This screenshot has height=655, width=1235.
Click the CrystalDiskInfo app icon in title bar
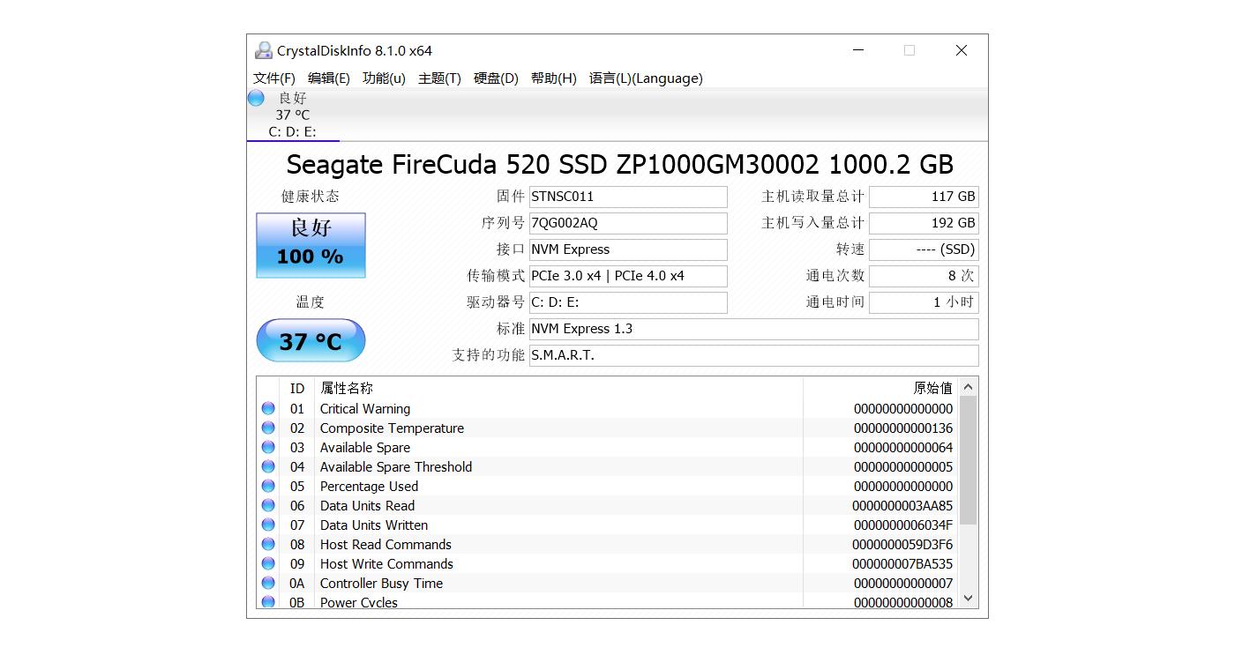pyautogui.click(x=263, y=51)
